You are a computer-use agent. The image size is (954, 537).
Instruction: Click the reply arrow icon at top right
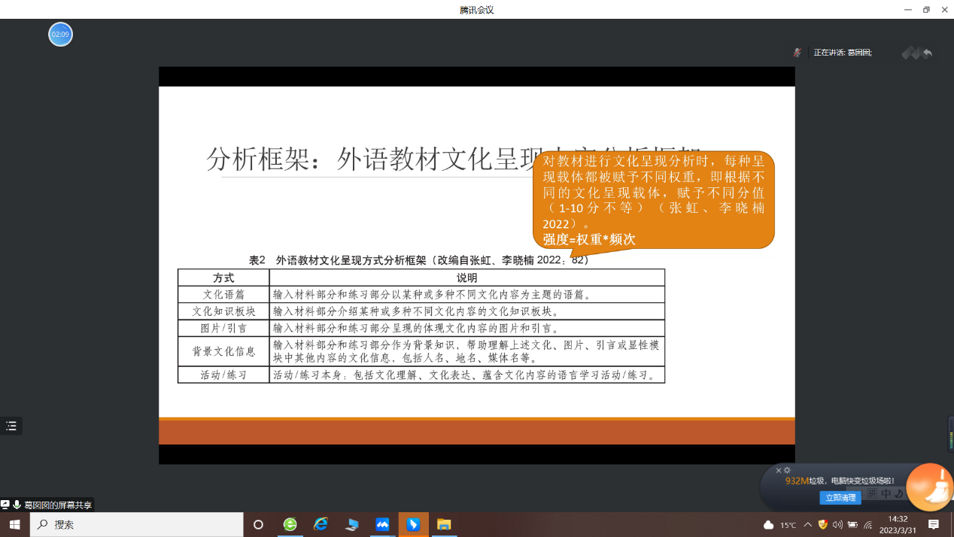tap(928, 53)
